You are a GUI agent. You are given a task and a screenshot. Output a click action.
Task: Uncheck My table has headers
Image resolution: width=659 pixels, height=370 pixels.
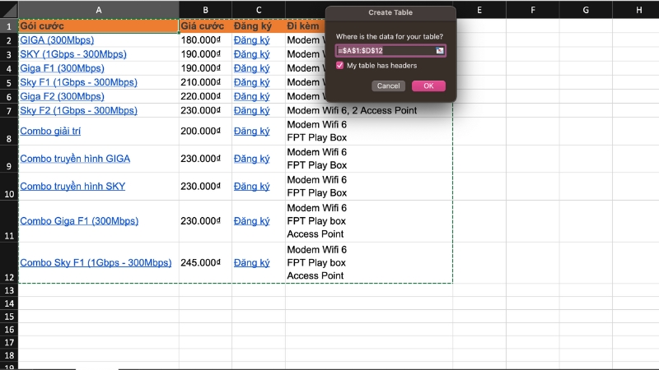point(340,66)
